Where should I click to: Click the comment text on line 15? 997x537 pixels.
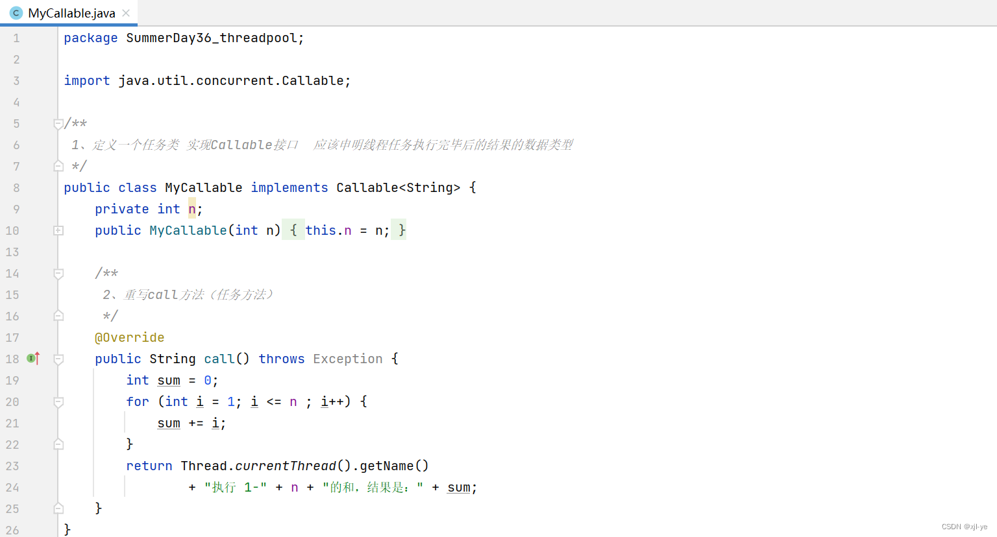(188, 295)
